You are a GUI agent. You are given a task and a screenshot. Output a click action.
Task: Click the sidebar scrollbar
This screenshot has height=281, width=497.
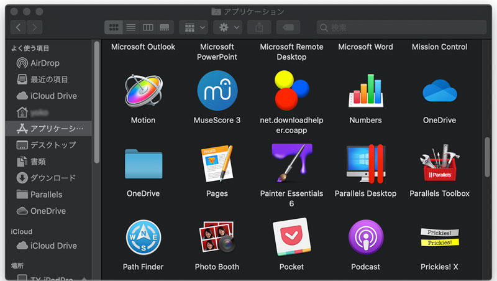coord(97,102)
